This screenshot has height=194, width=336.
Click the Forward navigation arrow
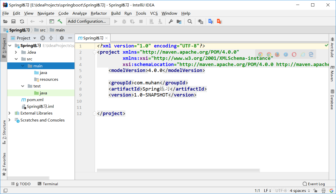pos(41,21)
